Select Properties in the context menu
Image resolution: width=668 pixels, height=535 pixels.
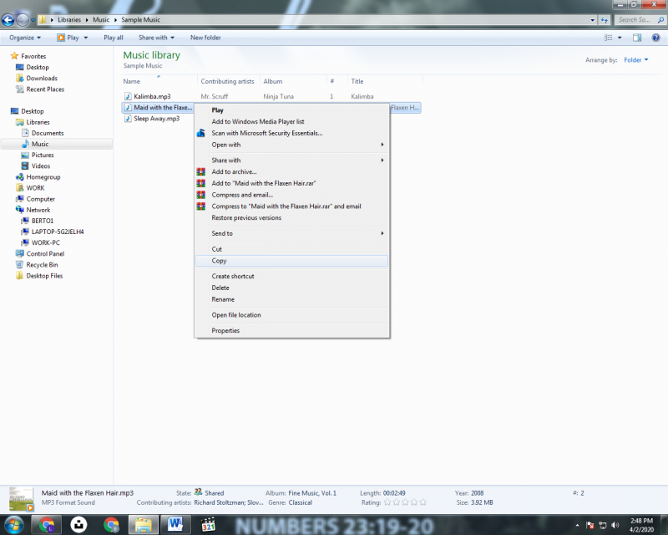point(225,330)
